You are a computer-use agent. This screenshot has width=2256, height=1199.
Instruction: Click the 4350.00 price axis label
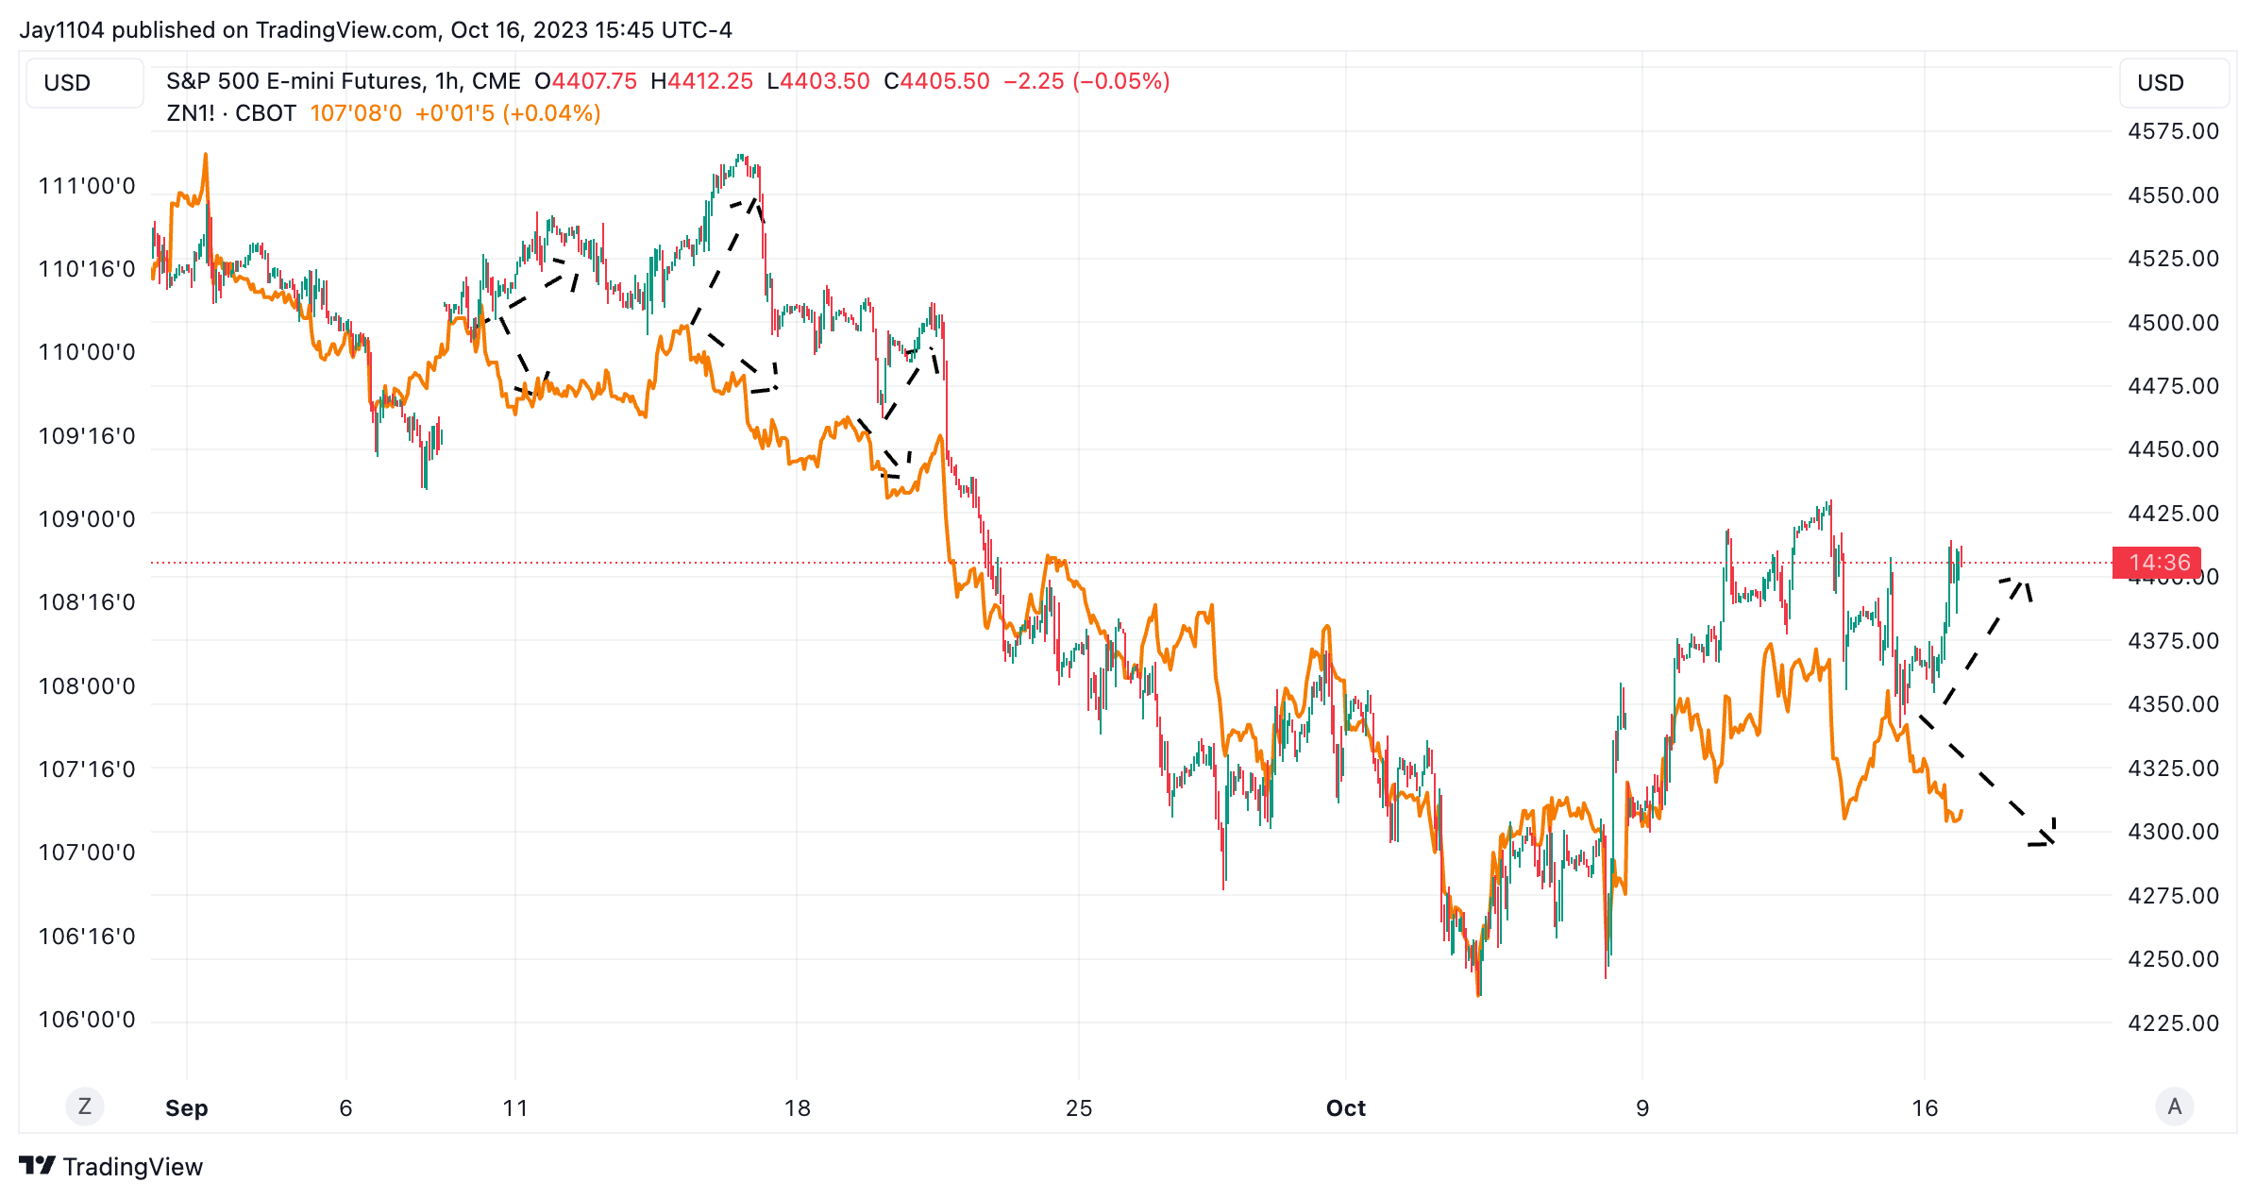(x=2173, y=704)
